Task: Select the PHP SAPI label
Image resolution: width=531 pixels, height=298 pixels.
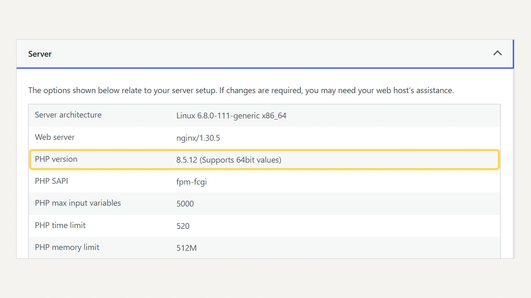Action: (51, 181)
